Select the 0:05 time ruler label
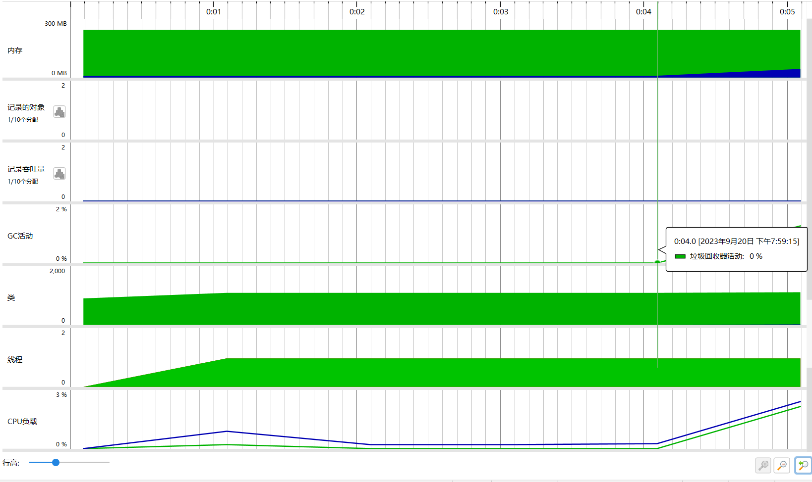The width and height of the screenshot is (812, 482). pos(787,12)
